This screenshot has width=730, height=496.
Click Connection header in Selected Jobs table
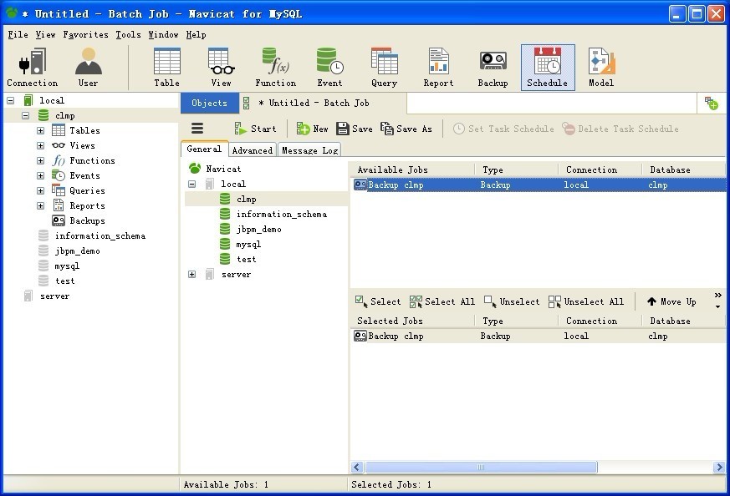tap(600, 321)
